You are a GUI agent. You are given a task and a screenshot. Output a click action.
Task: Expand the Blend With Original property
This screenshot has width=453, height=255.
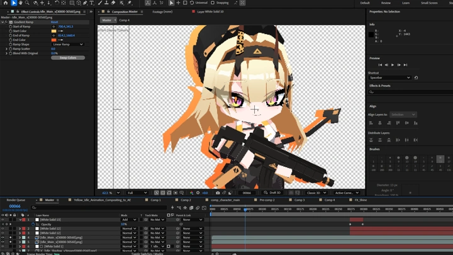click(x=6, y=53)
